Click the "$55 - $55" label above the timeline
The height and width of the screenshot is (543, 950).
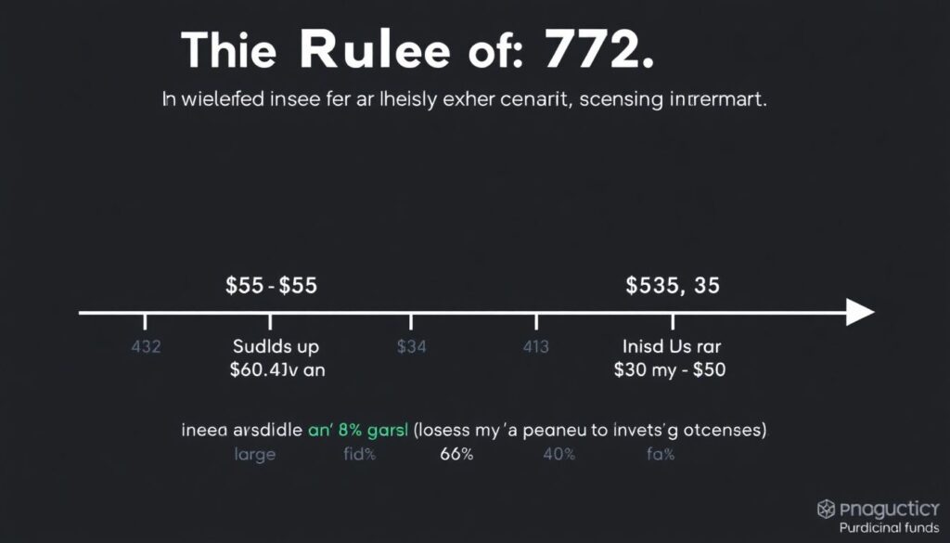(272, 286)
